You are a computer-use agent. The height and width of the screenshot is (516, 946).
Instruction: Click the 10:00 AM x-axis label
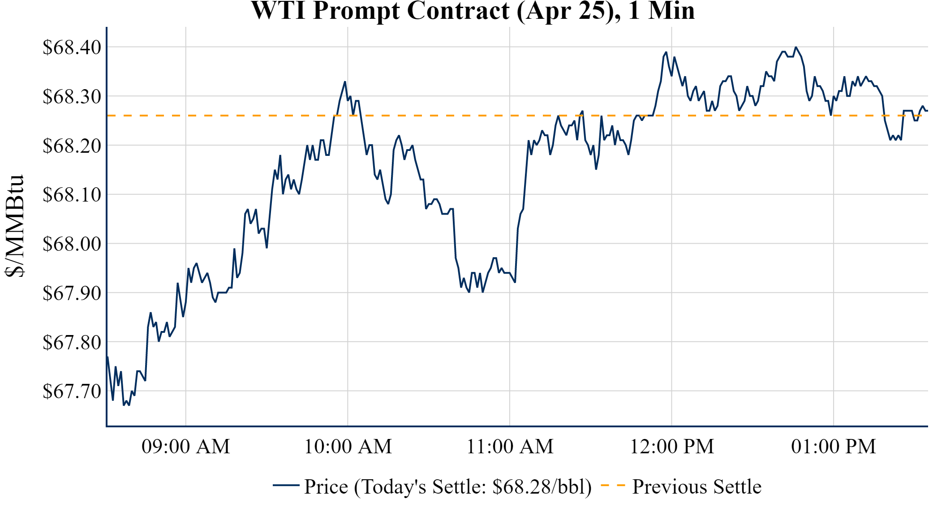coord(348,447)
